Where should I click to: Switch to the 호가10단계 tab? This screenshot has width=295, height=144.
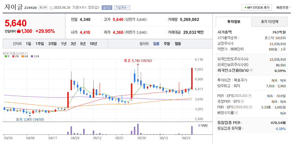(x=269, y=22)
